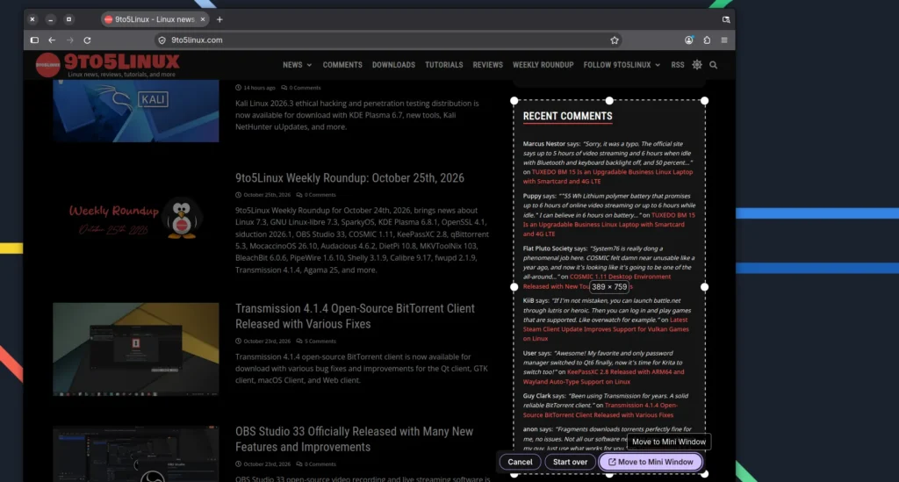Image resolution: width=899 pixels, height=482 pixels.
Task: Click the left-middle selection resize handle
Action: [514, 287]
